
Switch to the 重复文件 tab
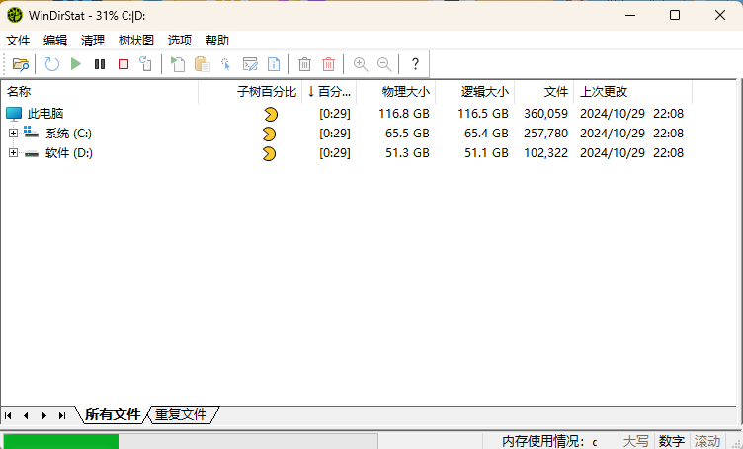pos(181,415)
